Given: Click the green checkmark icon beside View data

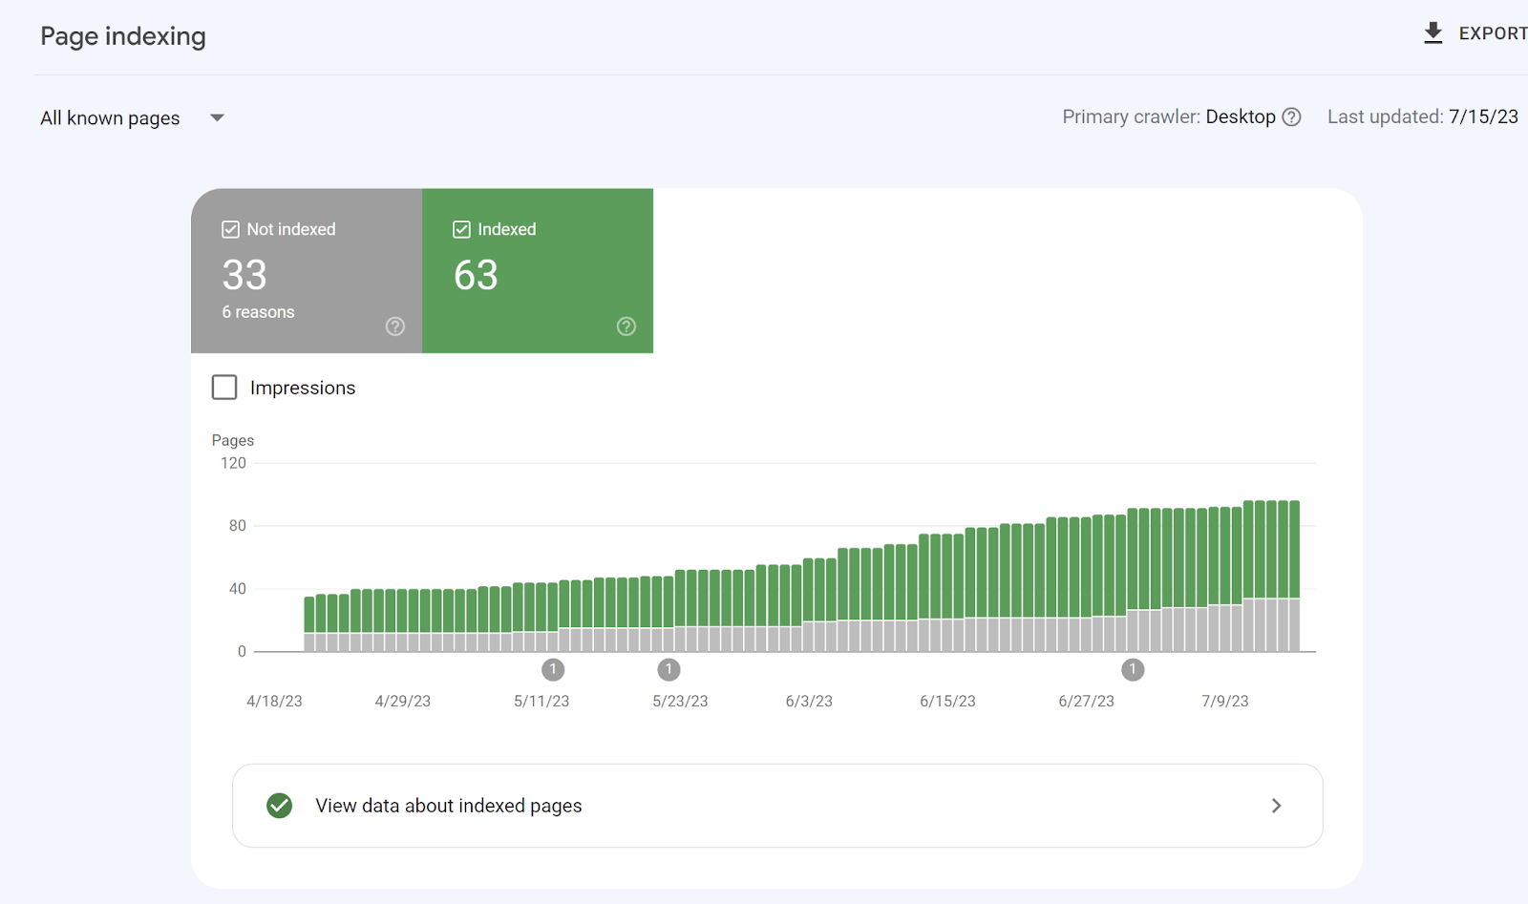Looking at the screenshot, I should (280, 806).
